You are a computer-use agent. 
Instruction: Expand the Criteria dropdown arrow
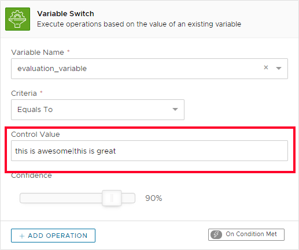pos(175,109)
